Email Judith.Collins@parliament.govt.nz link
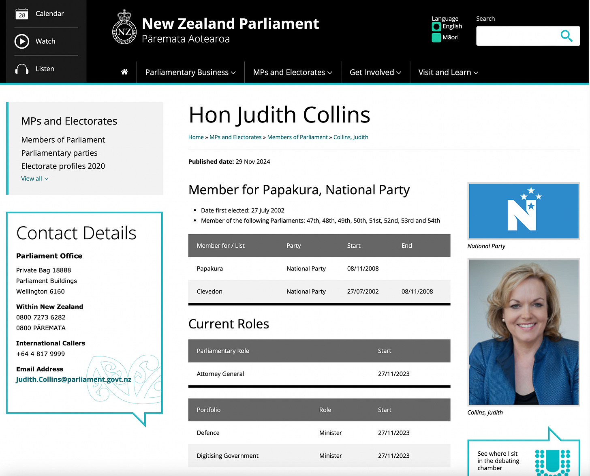Image resolution: width=590 pixels, height=476 pixels. pyautogui.click(x=74, y=380)
